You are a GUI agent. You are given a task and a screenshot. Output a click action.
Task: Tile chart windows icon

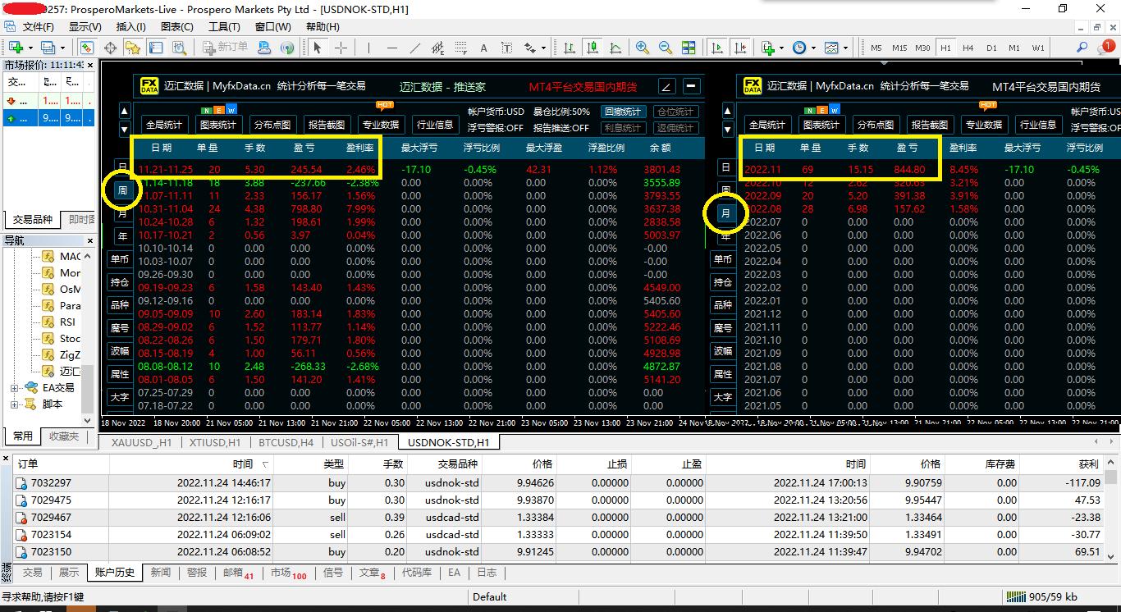tap(689, 48)
